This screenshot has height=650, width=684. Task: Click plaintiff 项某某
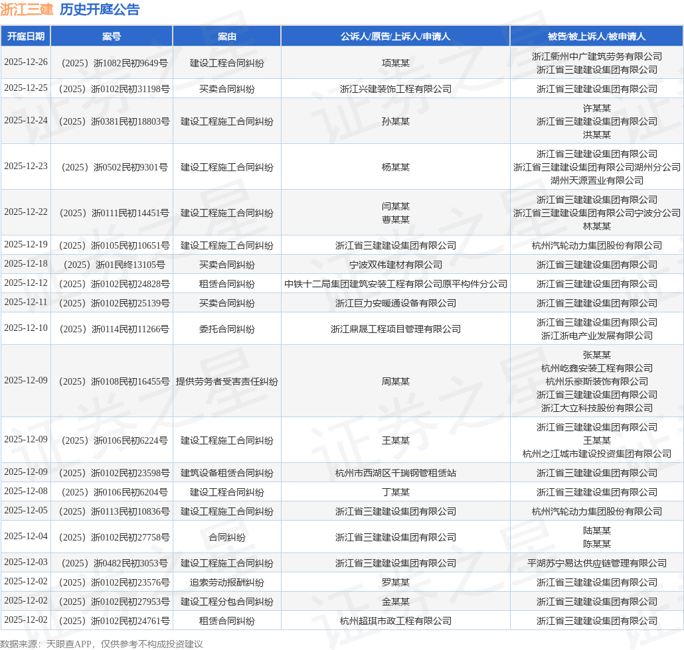click(x=396, y=63)
